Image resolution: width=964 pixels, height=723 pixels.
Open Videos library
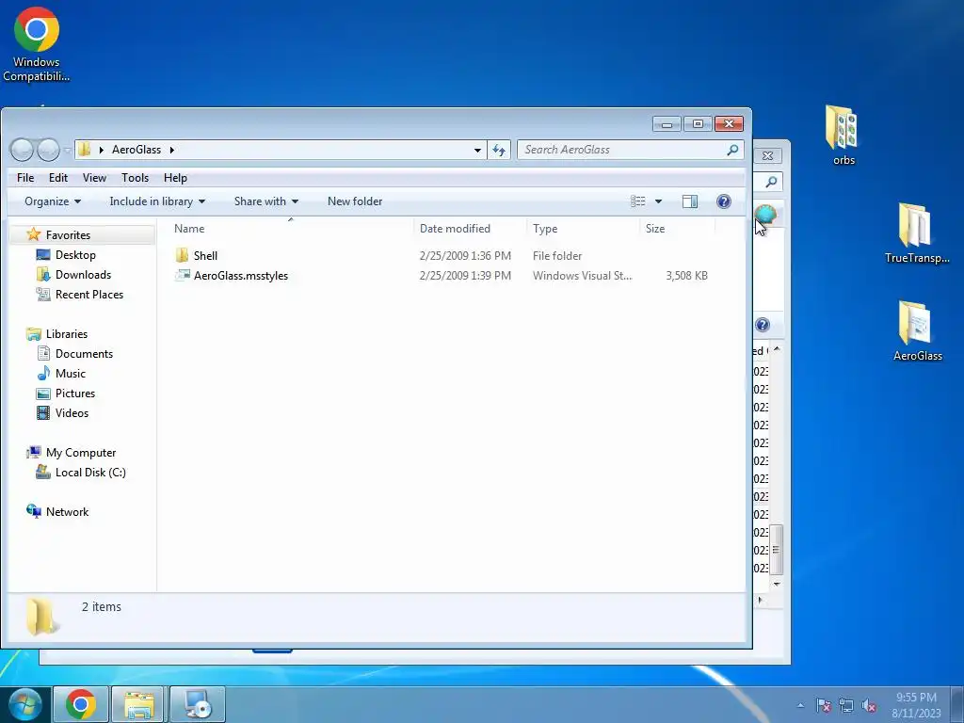pos(72,412)
